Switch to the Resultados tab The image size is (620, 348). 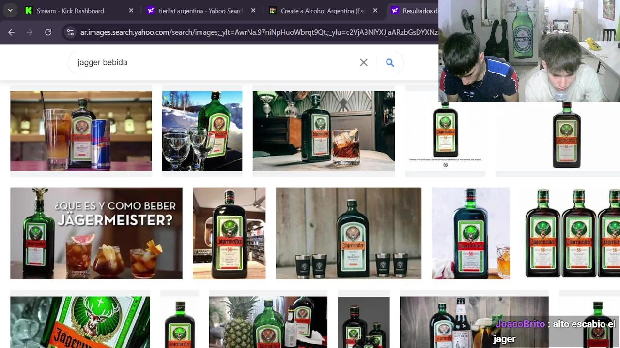tap(413, 10)
